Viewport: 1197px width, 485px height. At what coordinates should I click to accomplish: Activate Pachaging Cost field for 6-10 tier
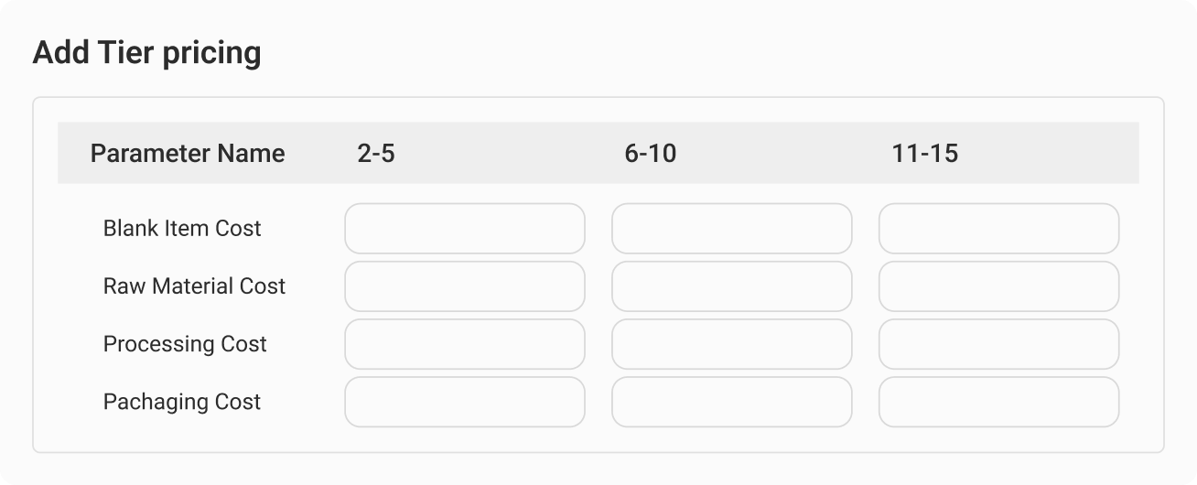click(x=731, y=402)
